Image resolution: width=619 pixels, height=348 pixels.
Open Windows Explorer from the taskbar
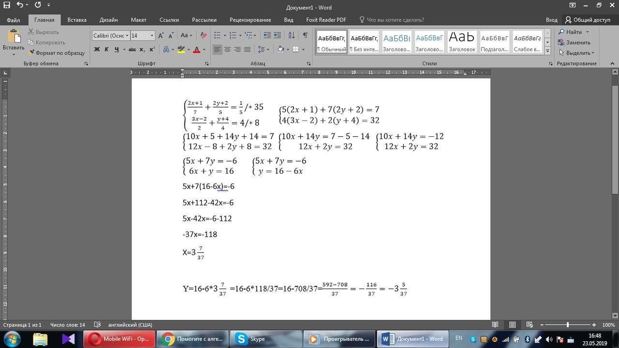pyautogui.click(x=41, y=339)
